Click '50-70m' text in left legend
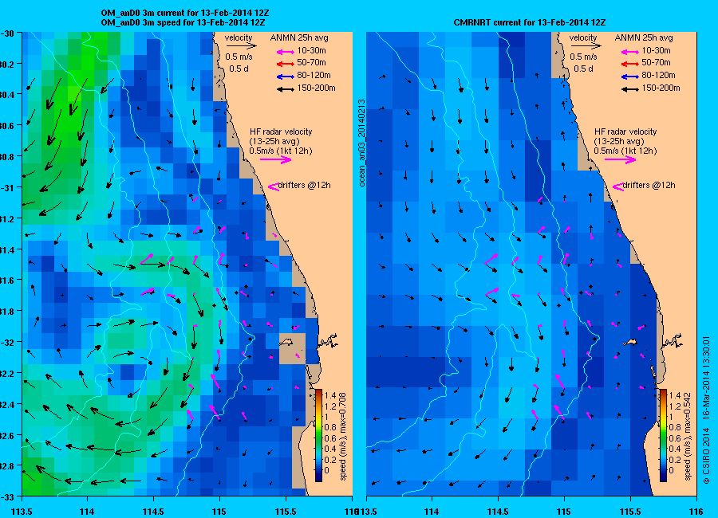 point(311,62)
